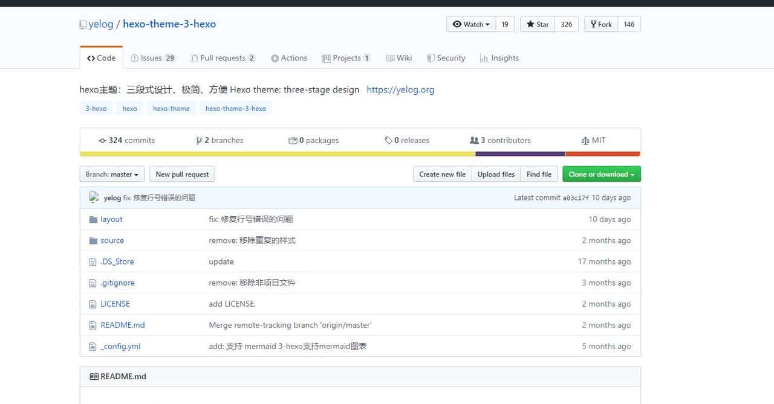This screenshot has width=774, height=404.
Task: Open the _config.yml file
Action: point(120,346)
